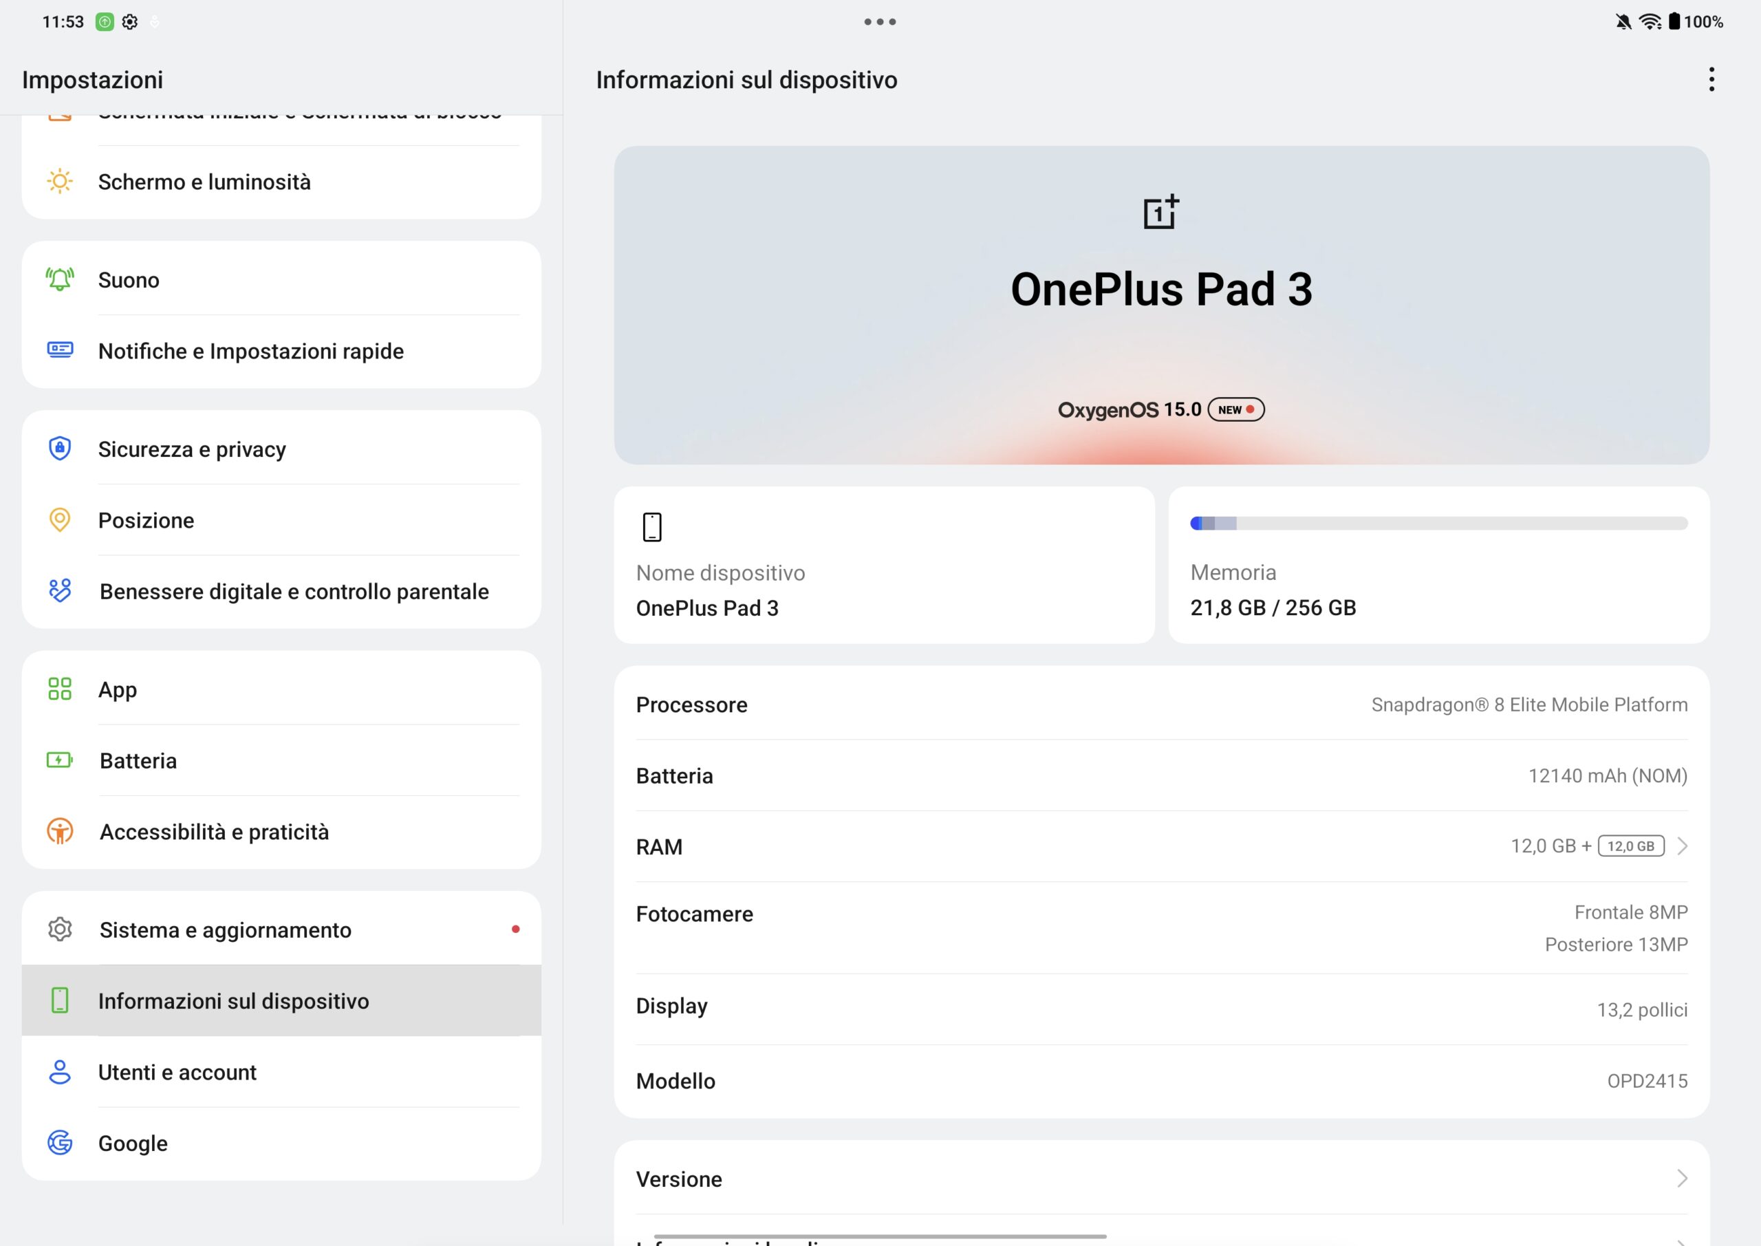Screen dimensions: 1761x1246
Task: Tap the settings gear in status bar
Action: point(129,21)
